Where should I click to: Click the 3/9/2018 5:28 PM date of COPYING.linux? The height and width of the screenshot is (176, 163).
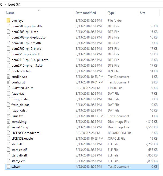88,88
